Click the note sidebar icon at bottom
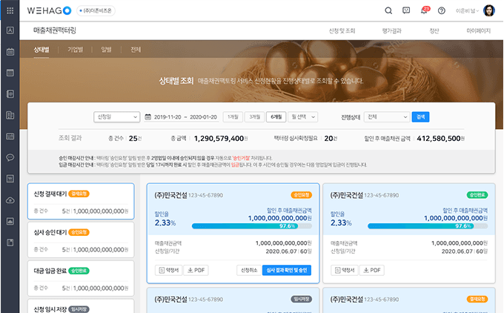504x313 pixels. [10, 243]
